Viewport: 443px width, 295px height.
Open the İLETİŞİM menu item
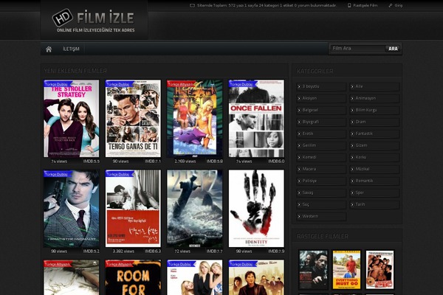(x=71, y=49)
